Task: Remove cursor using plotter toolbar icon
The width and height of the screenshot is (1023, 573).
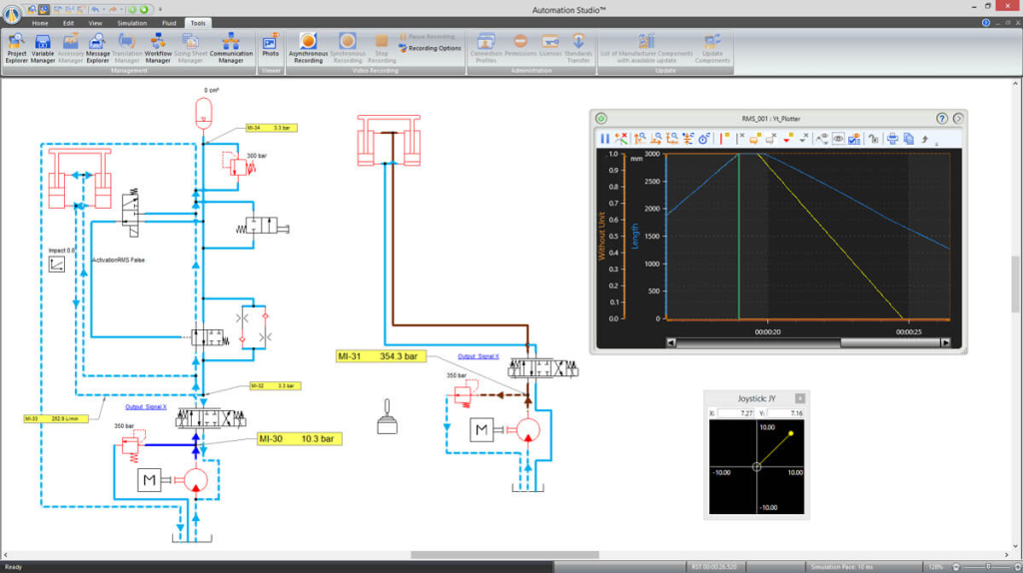Action: (x=740, y=138)
